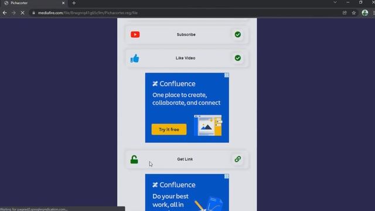The width and height of the screenshot is (375, 211).
Task: Click 'One place to create' ad headline
Action: (186, 99)
